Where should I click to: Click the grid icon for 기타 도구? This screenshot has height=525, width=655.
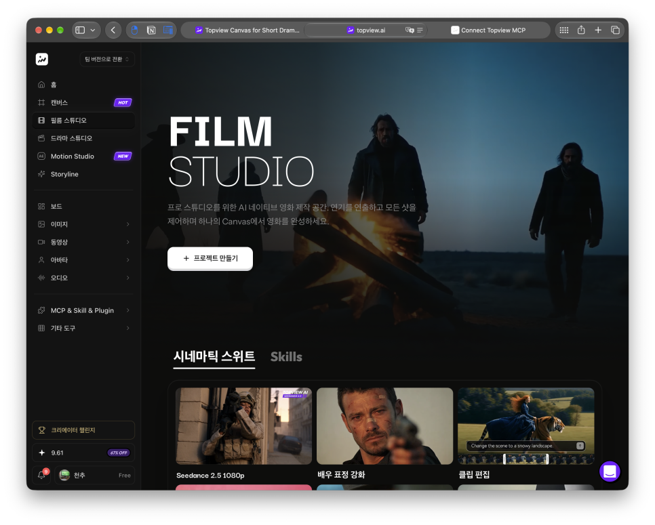point(41,329)
